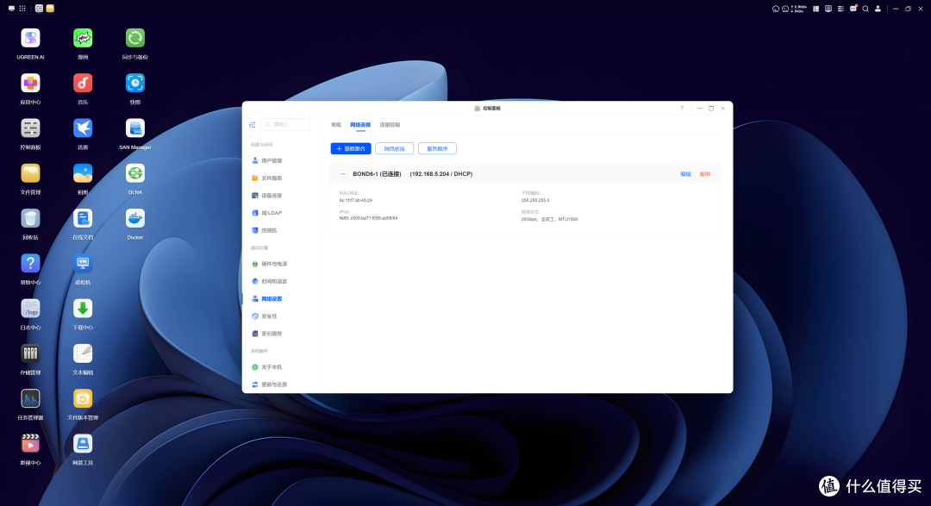Open the 应用中心 app center icon

30,83
